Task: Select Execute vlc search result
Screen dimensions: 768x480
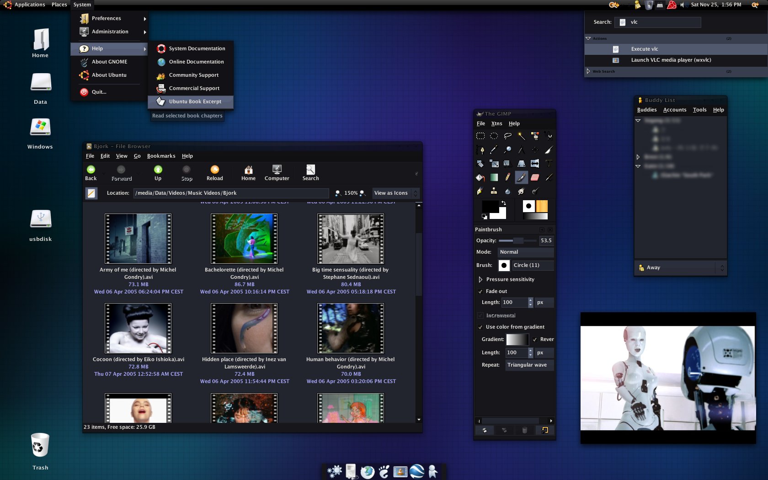Action: 676,49
